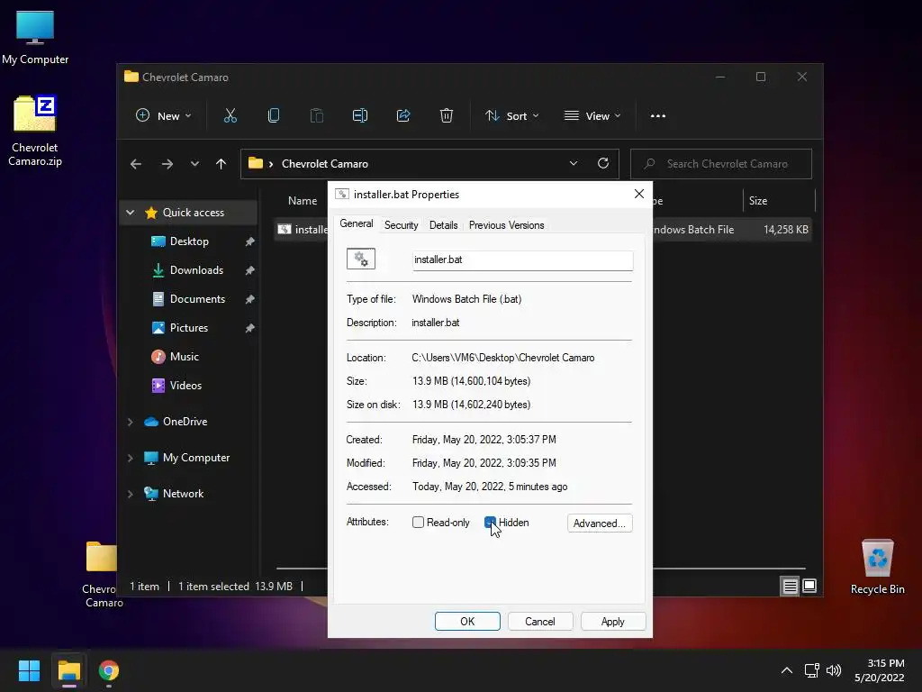
Task: Click the Search Chevrolet Camaro box
Action: tap(721, 164)
